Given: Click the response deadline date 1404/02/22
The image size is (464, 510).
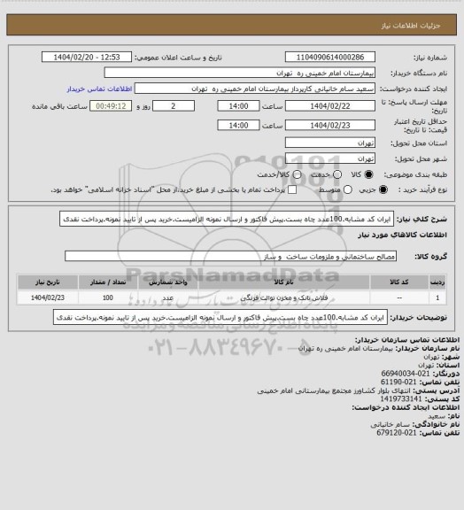Looking at the screenshot, I should tap(330, 106).
